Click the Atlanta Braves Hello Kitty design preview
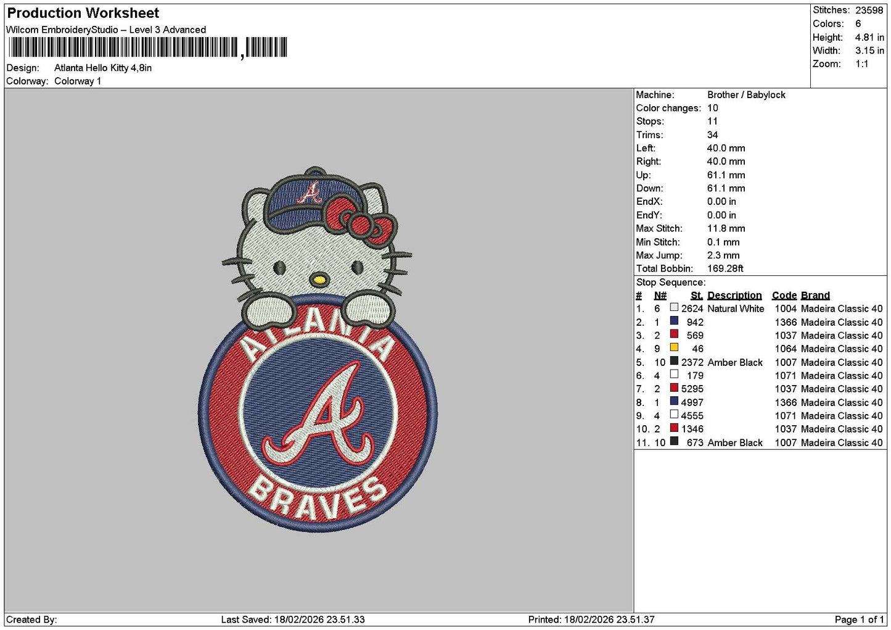Image resolution: width=891 pixels, height=630 pixels. point(318,349)
